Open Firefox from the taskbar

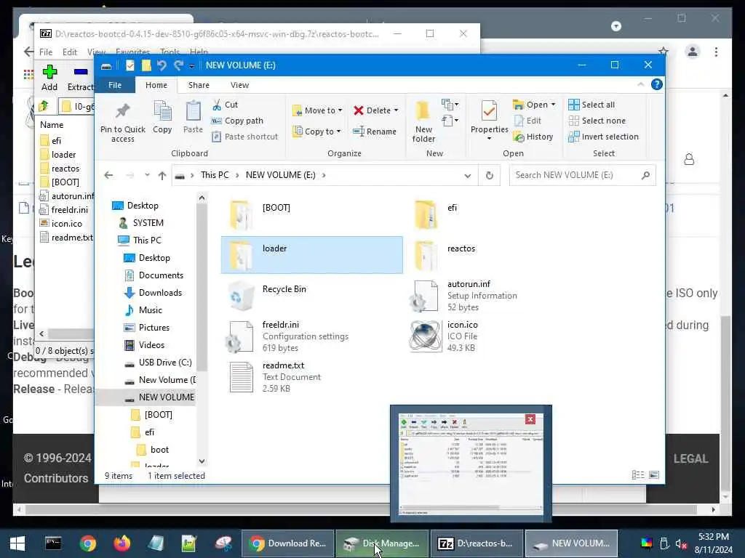pos(121,543)
